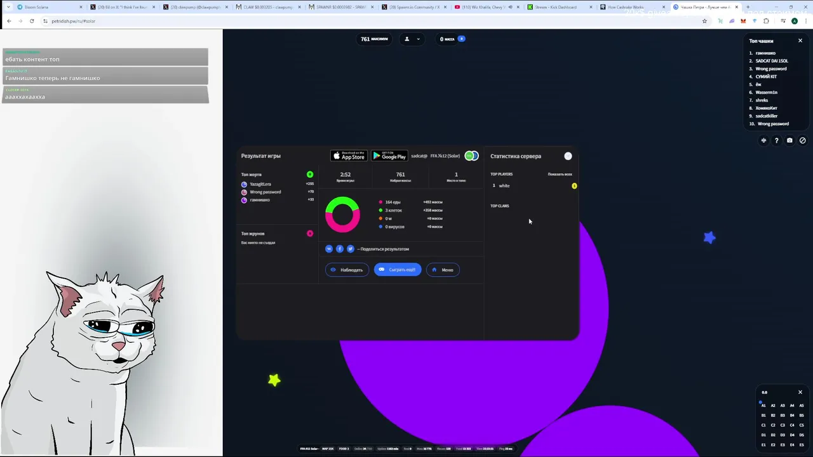813x457 pixels.
Task: Click the green top victims arrow icon
Action: [x=310, y=175]
